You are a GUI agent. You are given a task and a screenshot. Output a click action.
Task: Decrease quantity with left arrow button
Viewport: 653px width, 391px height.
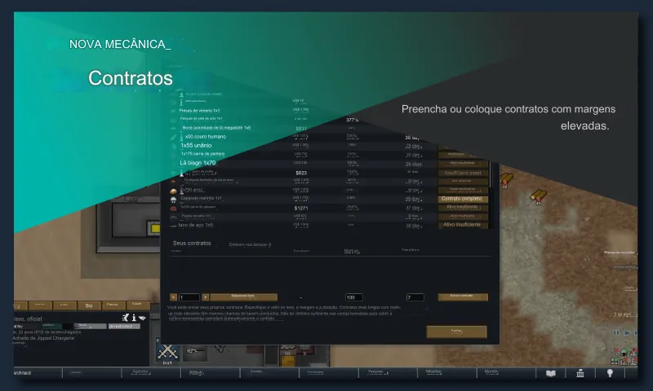coord(173,297)
